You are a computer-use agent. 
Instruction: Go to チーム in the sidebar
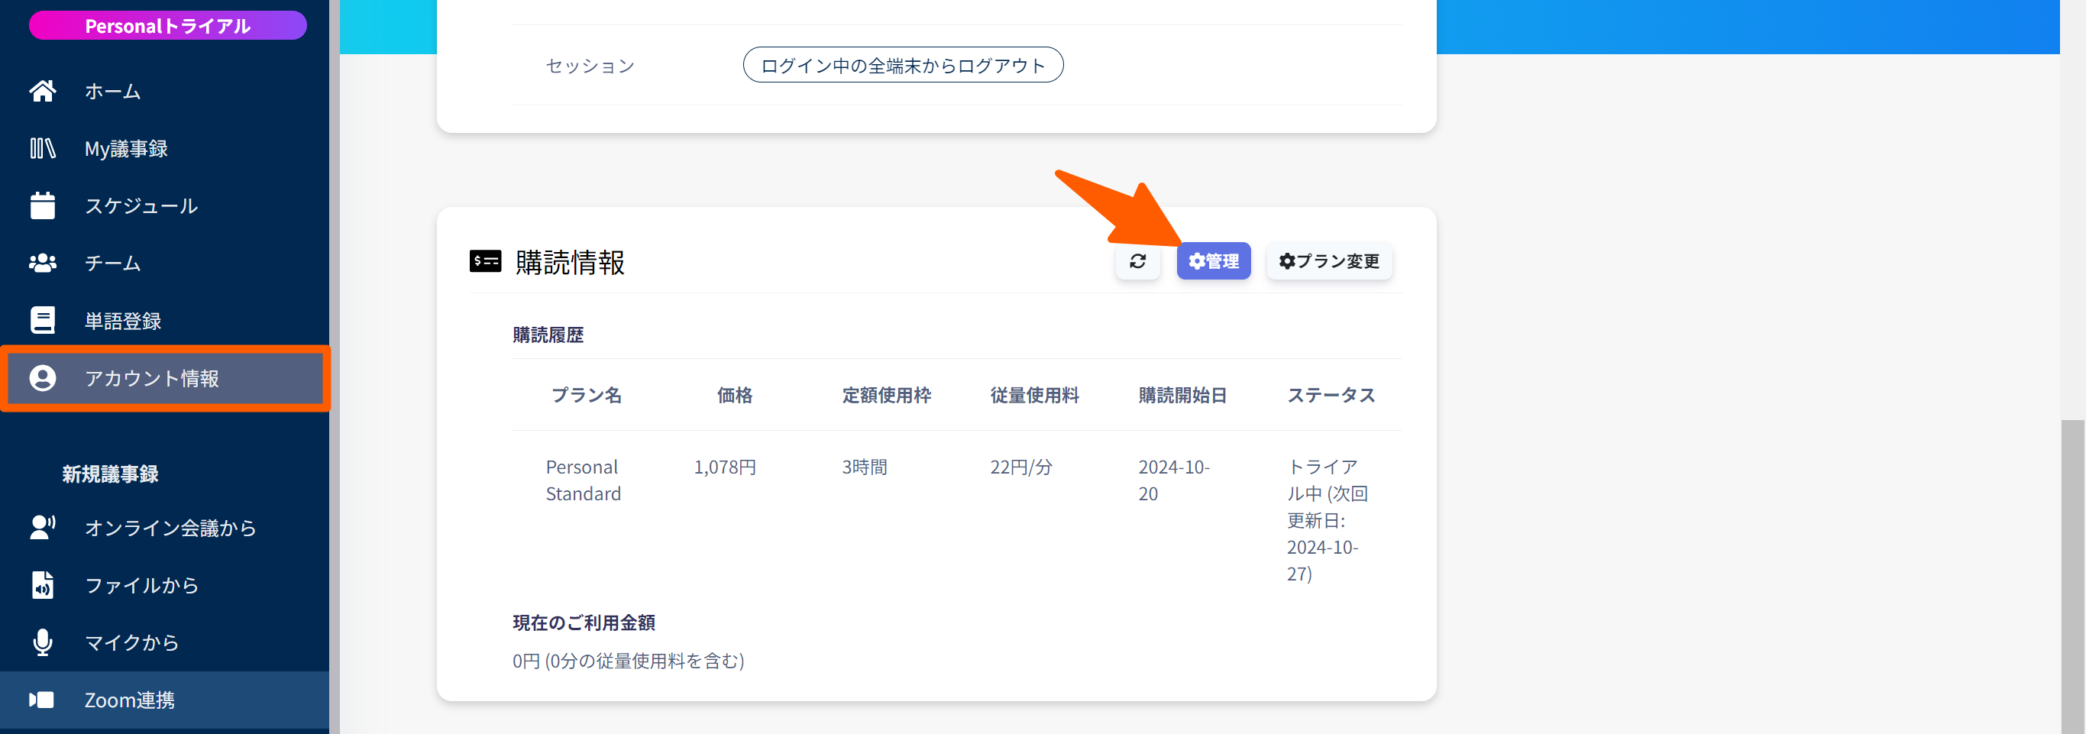(112, 264)
